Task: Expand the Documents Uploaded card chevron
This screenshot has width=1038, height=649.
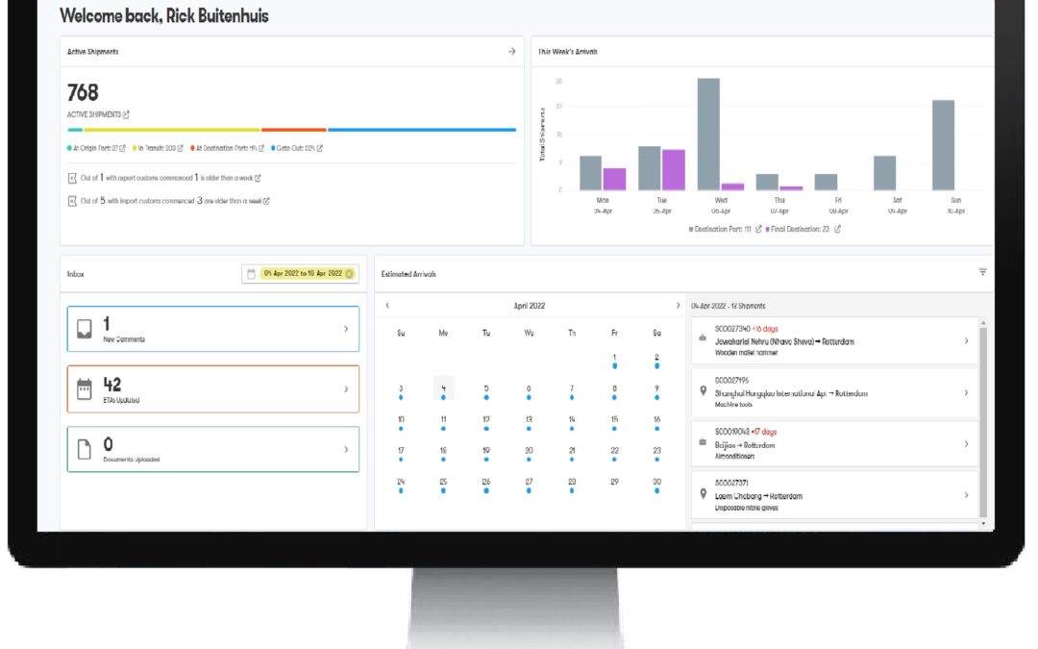Action: pyautogui.click(x=346, y=450)
